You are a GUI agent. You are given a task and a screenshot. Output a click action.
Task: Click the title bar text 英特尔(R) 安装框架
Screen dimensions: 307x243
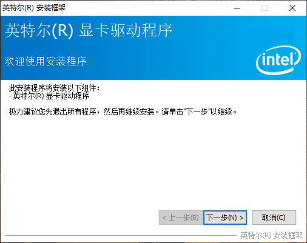click(x=34, y=8)
